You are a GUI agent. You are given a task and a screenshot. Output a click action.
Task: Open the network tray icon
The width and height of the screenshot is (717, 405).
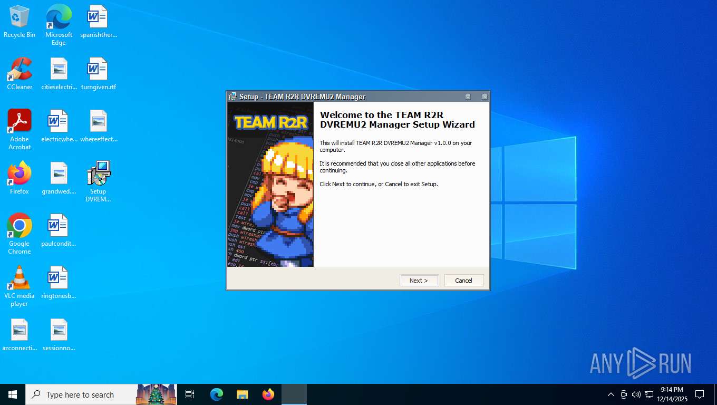pos(649,394)
